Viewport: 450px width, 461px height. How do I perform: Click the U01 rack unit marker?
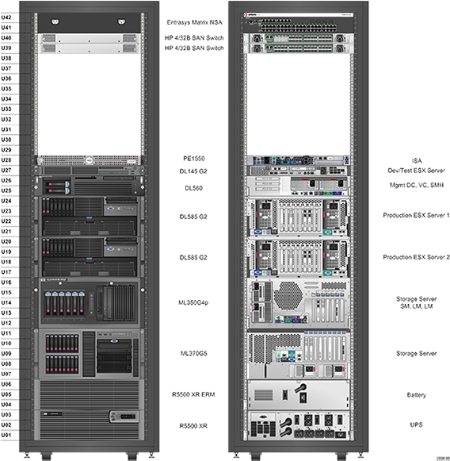(6, 435)
